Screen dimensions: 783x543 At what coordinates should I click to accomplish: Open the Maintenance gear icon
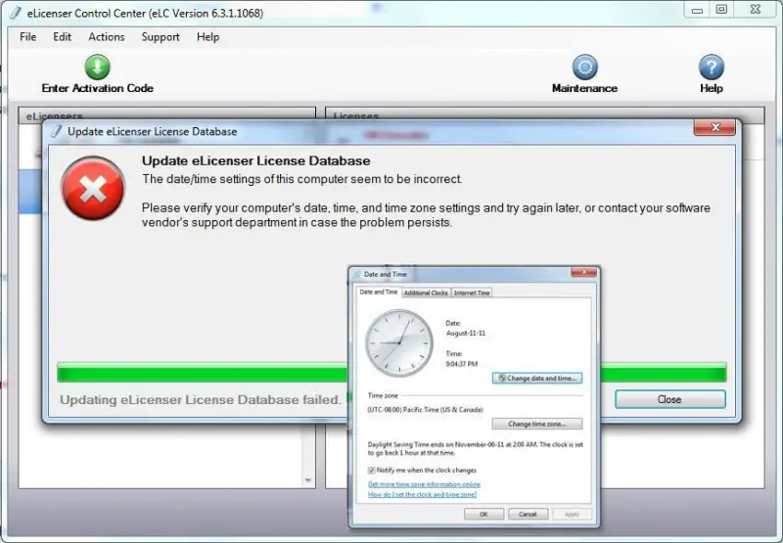[584, 68]
